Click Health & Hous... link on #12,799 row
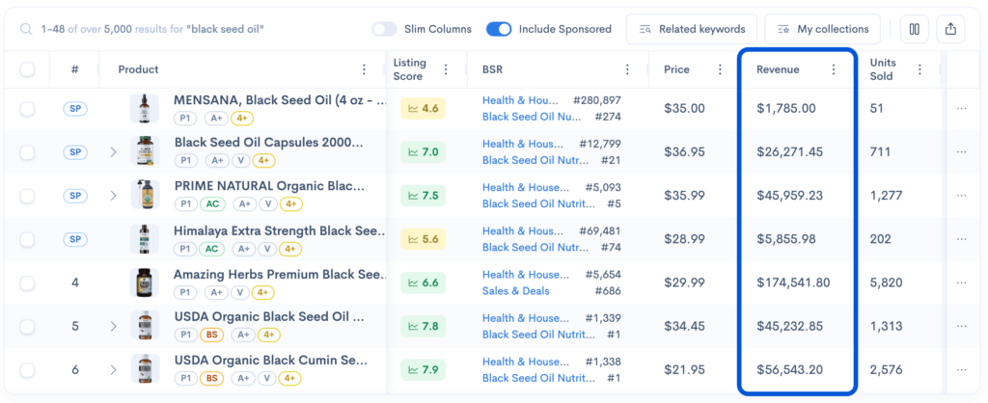The height and width of the screenshot is (403, 988). click(x=523, y=144)
